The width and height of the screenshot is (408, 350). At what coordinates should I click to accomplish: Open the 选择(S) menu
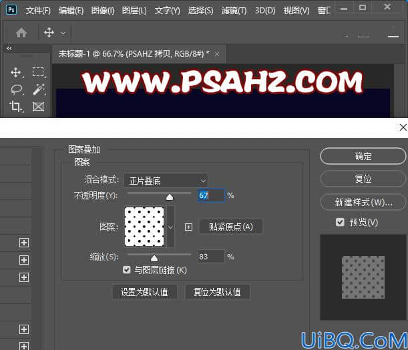click(x=200, y=11)
